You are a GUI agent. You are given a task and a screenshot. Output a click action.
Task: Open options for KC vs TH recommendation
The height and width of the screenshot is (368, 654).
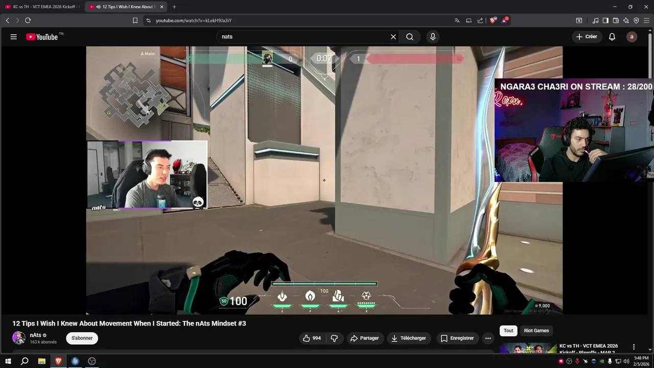click(x=634, y=347)
